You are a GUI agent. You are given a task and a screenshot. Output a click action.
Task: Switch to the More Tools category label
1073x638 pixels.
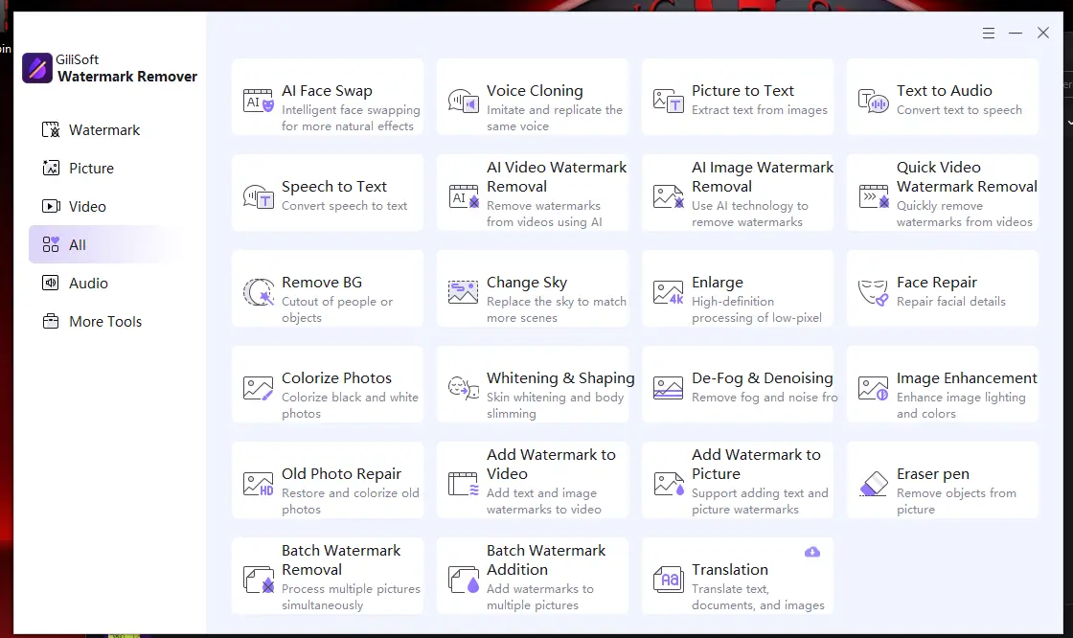point(105,322)
